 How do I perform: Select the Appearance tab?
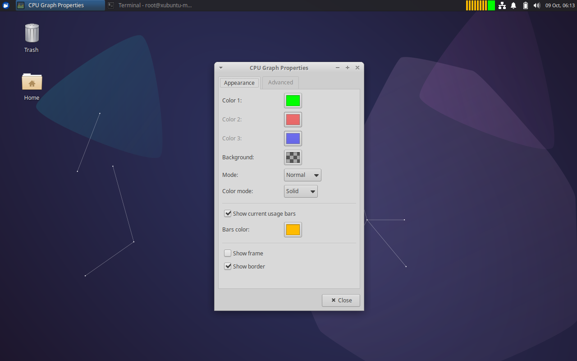pyautogui.click(x=239, y=83)
